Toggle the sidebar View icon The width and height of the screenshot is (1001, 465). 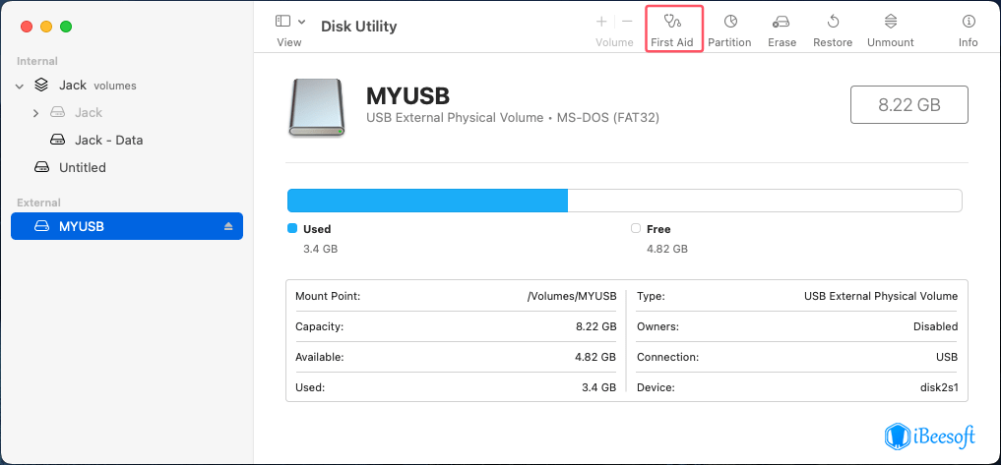(x=282, y=21)
